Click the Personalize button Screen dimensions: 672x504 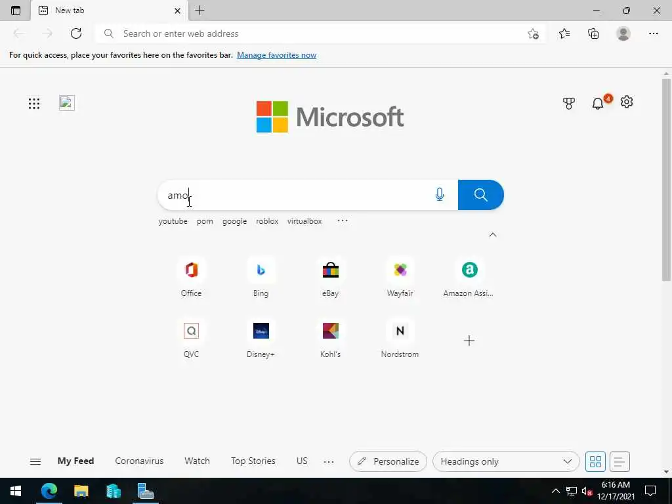tap(388, 461)
